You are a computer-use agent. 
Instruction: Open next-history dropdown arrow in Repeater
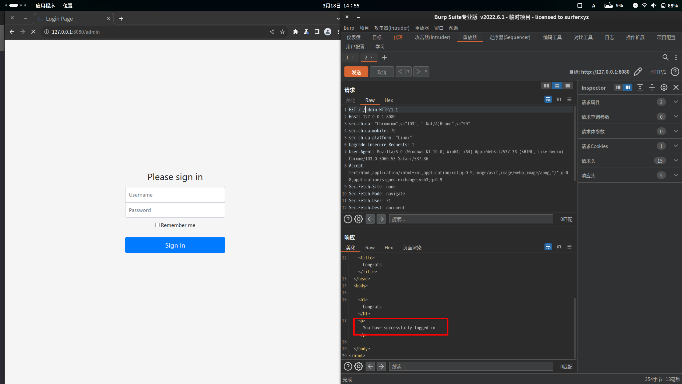point(426,71)
